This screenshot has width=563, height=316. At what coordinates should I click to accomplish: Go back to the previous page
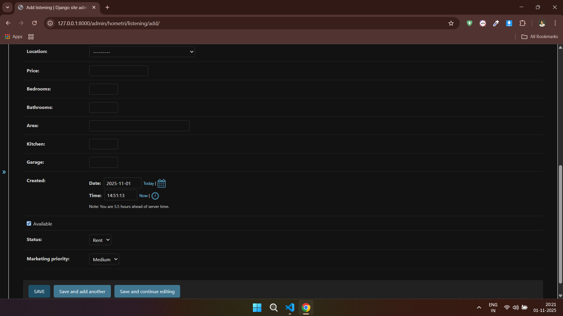(x=8, y=23)
